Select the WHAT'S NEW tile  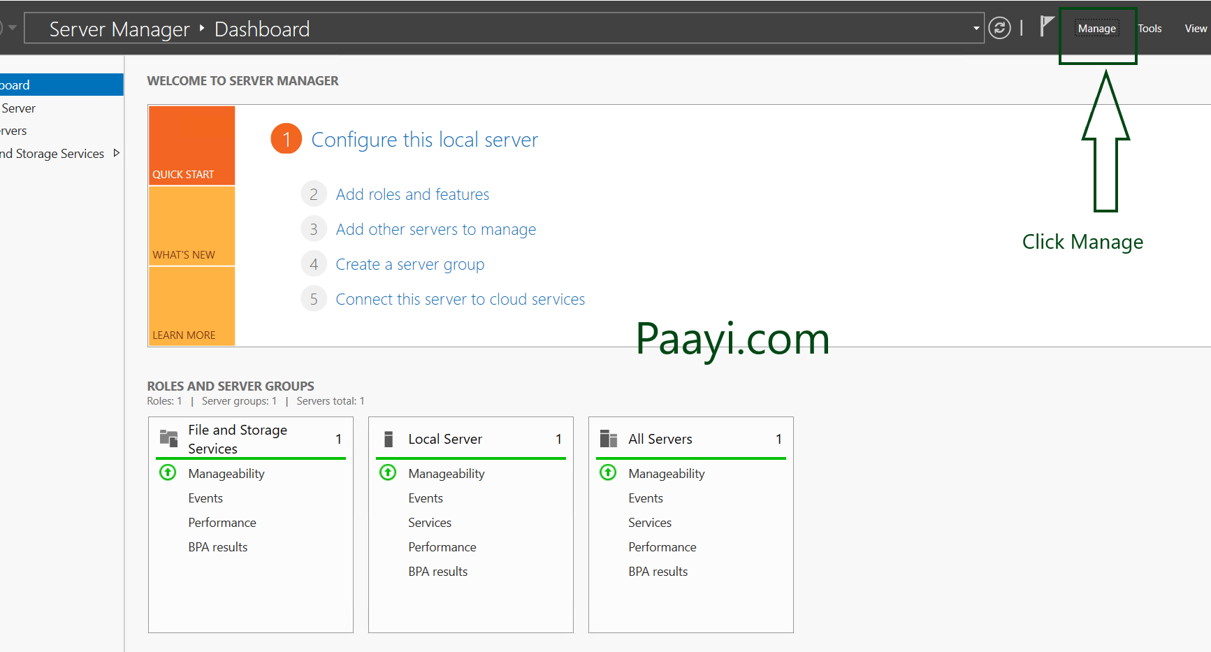tap(191, 226)
